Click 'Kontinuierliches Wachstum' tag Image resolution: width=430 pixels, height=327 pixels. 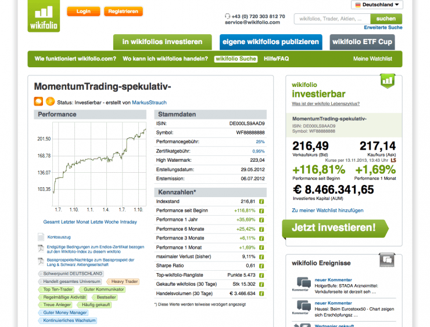click(x=67, y=321)
